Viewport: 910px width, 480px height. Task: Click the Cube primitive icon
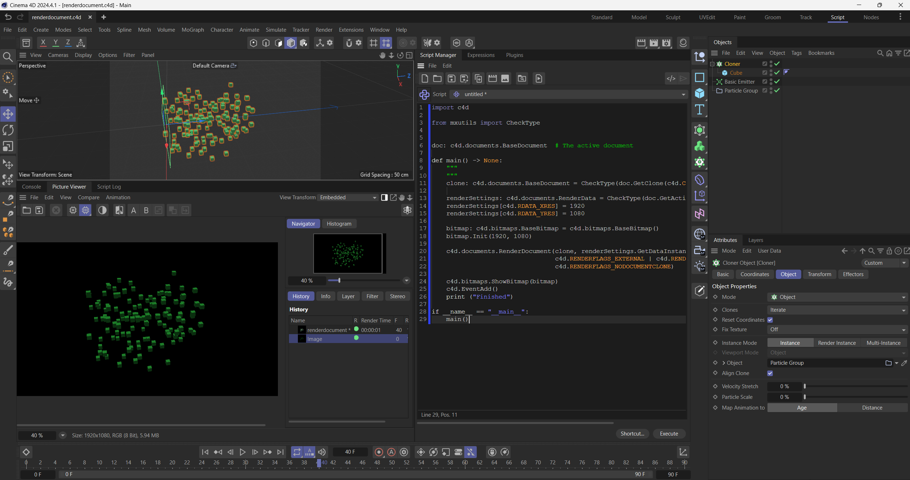pos(699,93)
